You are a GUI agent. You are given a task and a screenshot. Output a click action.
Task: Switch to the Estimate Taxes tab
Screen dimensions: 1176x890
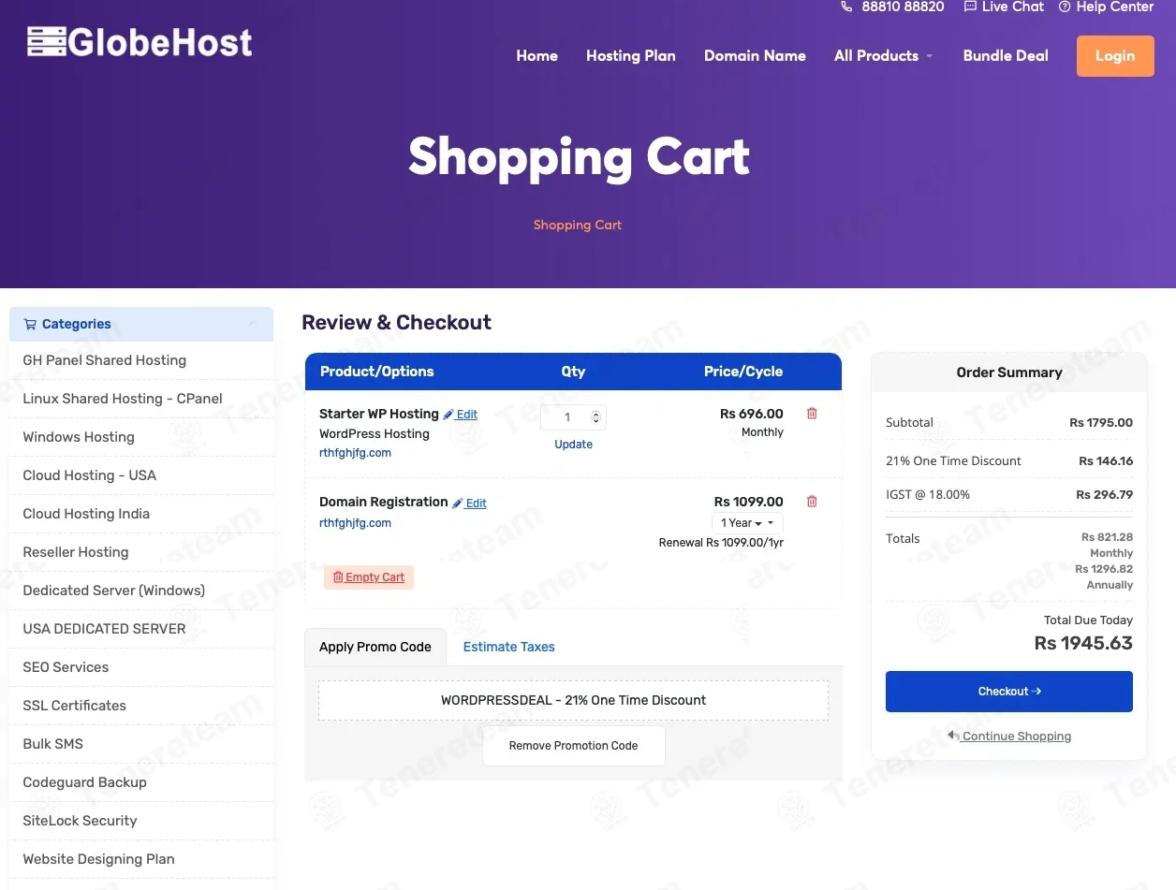509,647
